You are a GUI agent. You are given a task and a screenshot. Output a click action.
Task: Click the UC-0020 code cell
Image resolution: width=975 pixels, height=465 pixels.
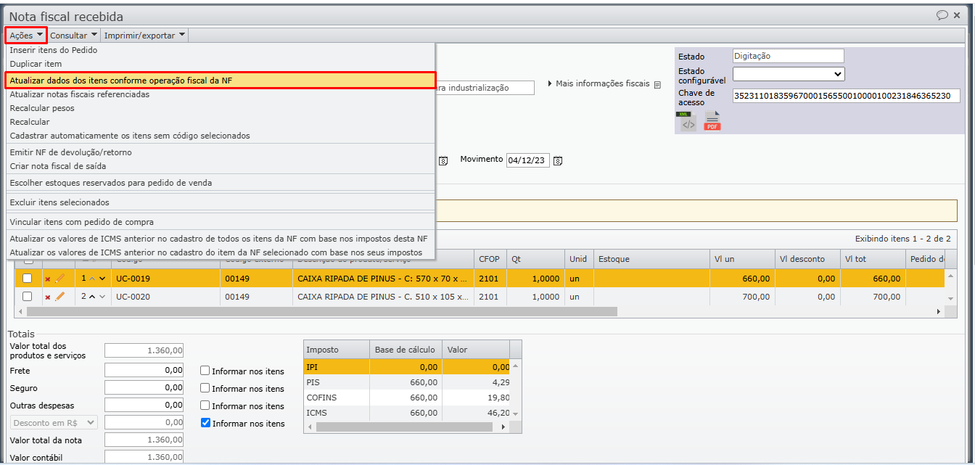165,297
